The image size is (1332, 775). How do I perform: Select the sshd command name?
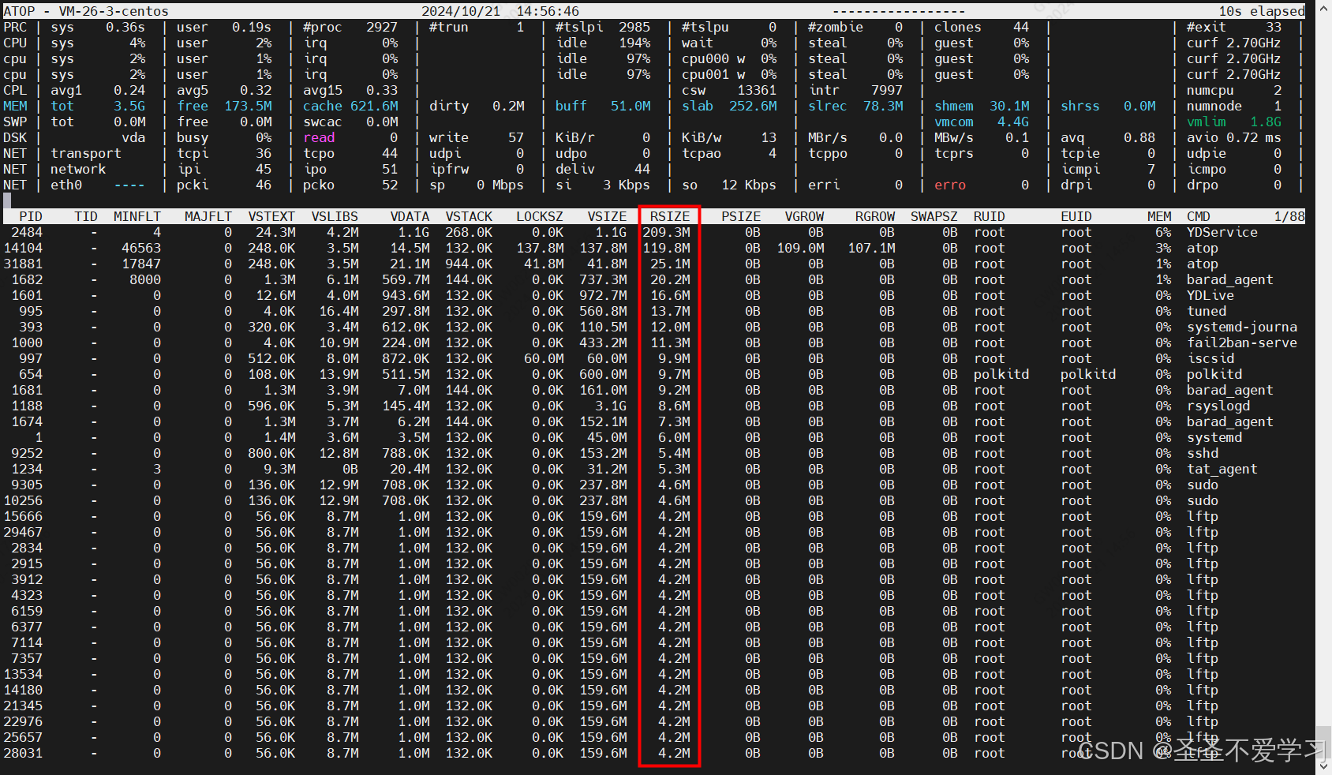1203,453
